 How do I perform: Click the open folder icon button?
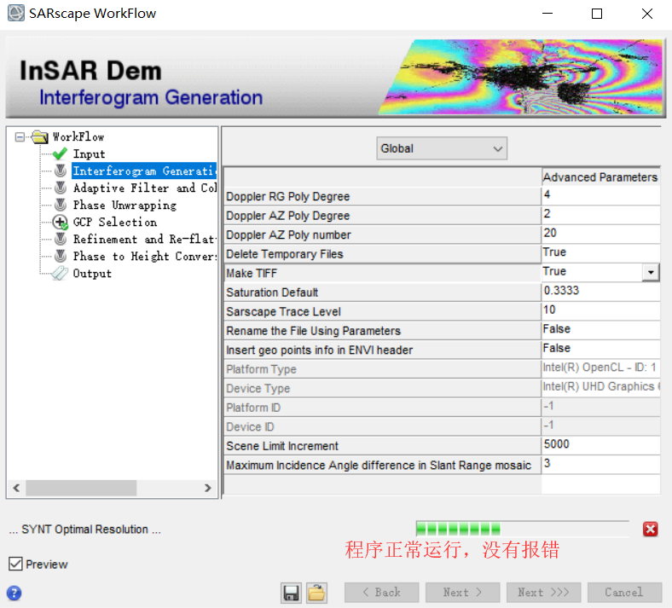tap(316, 593)
